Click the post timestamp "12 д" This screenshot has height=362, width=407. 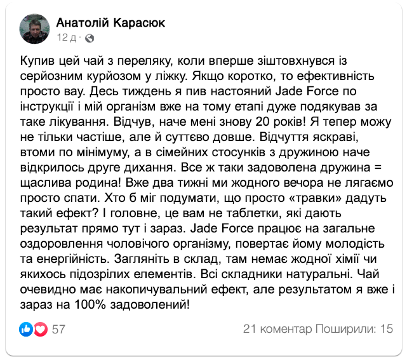[x=67, y=38]
